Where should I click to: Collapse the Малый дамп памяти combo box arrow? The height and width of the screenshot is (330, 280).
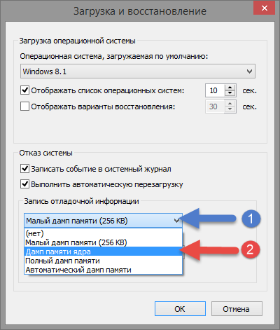click(176, 221)
